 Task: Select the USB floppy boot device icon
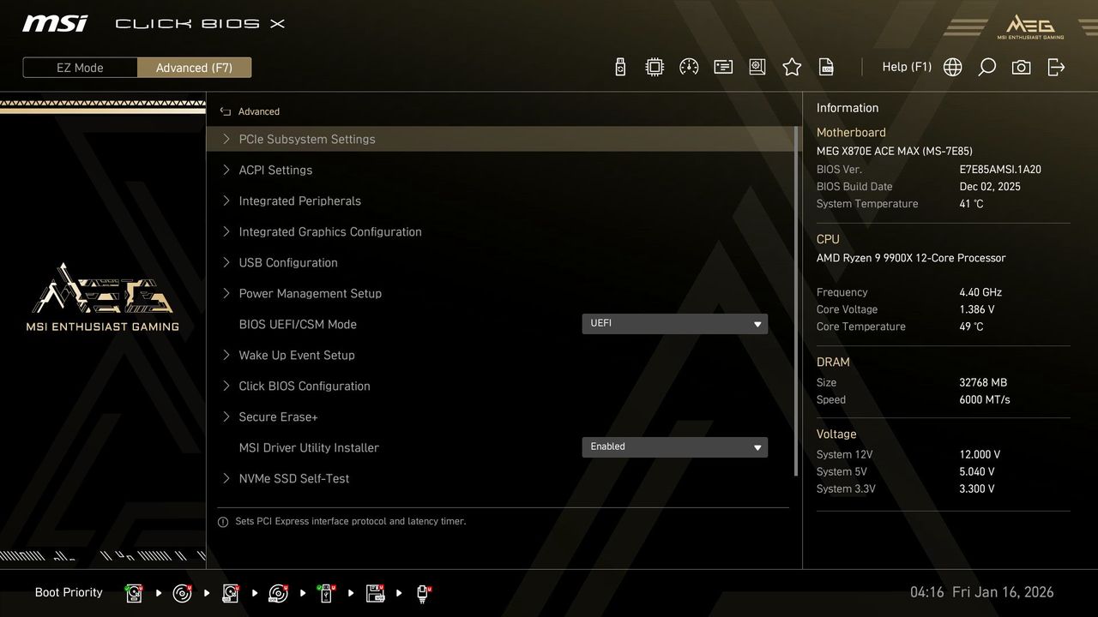[375, 592]
